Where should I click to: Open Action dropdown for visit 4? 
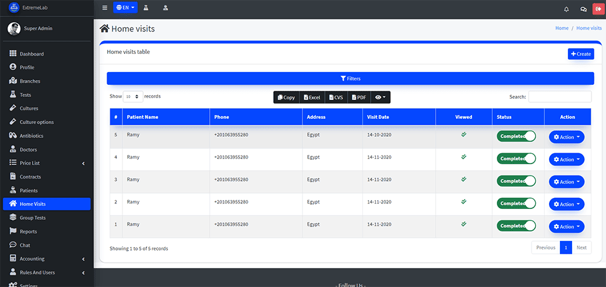pos(566,159)
